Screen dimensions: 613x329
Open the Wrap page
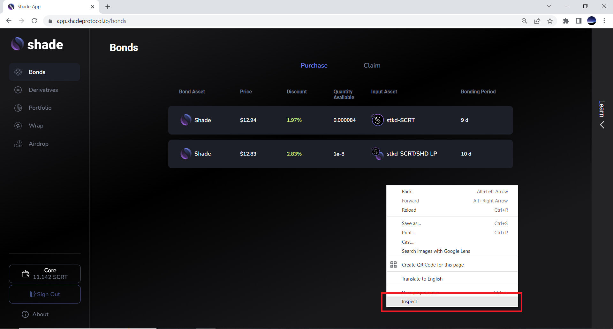click(x=44, y=126)
